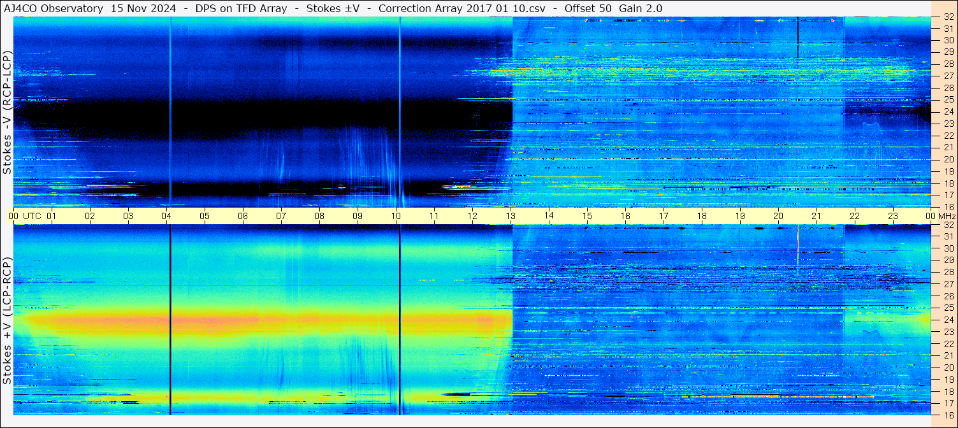This screenshot has width=958, height=428.
Task: Click the 17 MHz label of the Stokes +V panel
Action: (x=948, y=403)
